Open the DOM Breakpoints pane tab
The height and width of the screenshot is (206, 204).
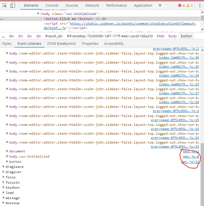62,44
